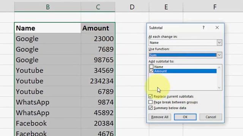Select the cell containing 34569
Viewport: 243px width, 136px height.
pyautogui.click(x=98, y=70)
